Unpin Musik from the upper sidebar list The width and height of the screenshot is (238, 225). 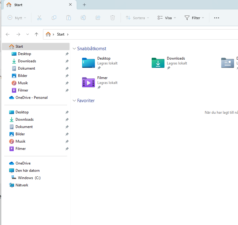[x=67, y=83]
